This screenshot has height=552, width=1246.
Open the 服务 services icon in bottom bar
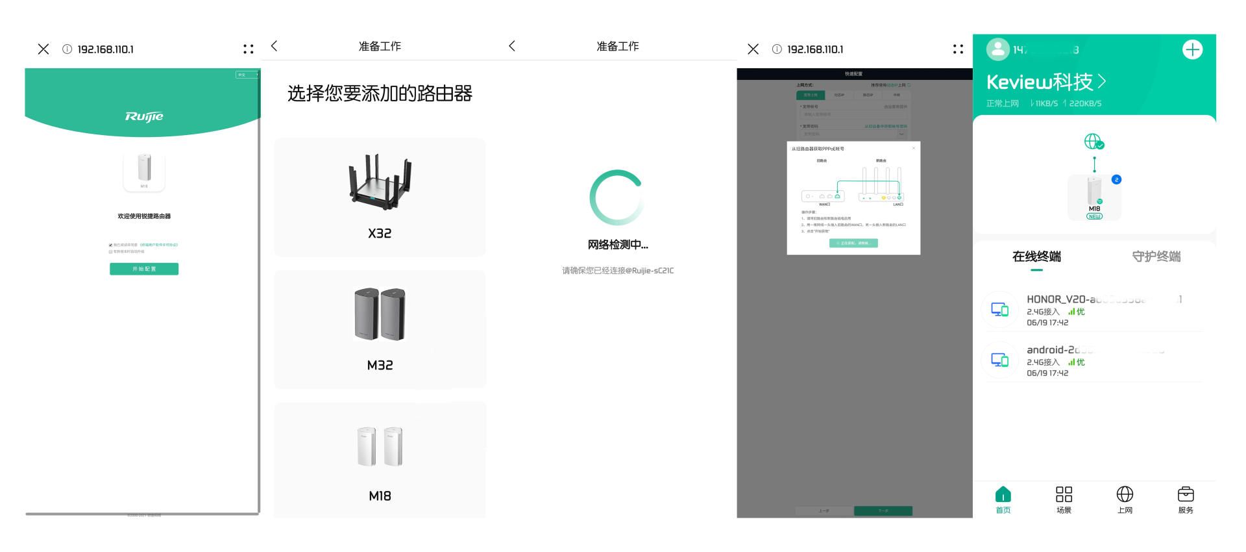coord(1186,499)
